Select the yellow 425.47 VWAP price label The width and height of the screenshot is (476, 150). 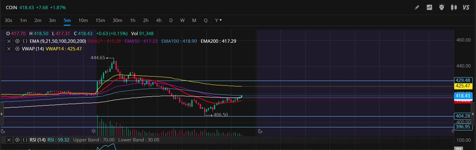pos(463,86)
